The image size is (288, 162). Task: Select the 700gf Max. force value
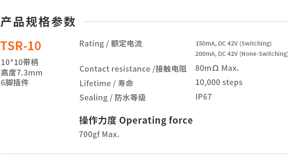pos(99,135)
